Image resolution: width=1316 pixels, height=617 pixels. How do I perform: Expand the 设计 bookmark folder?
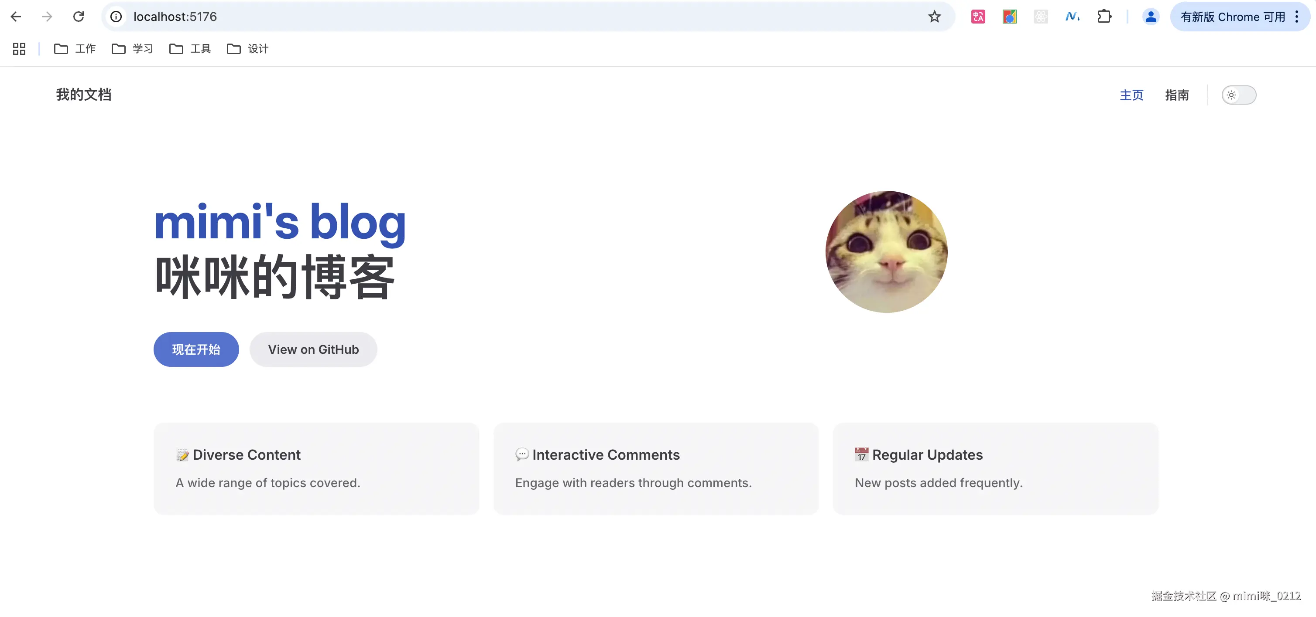point(248,49)
